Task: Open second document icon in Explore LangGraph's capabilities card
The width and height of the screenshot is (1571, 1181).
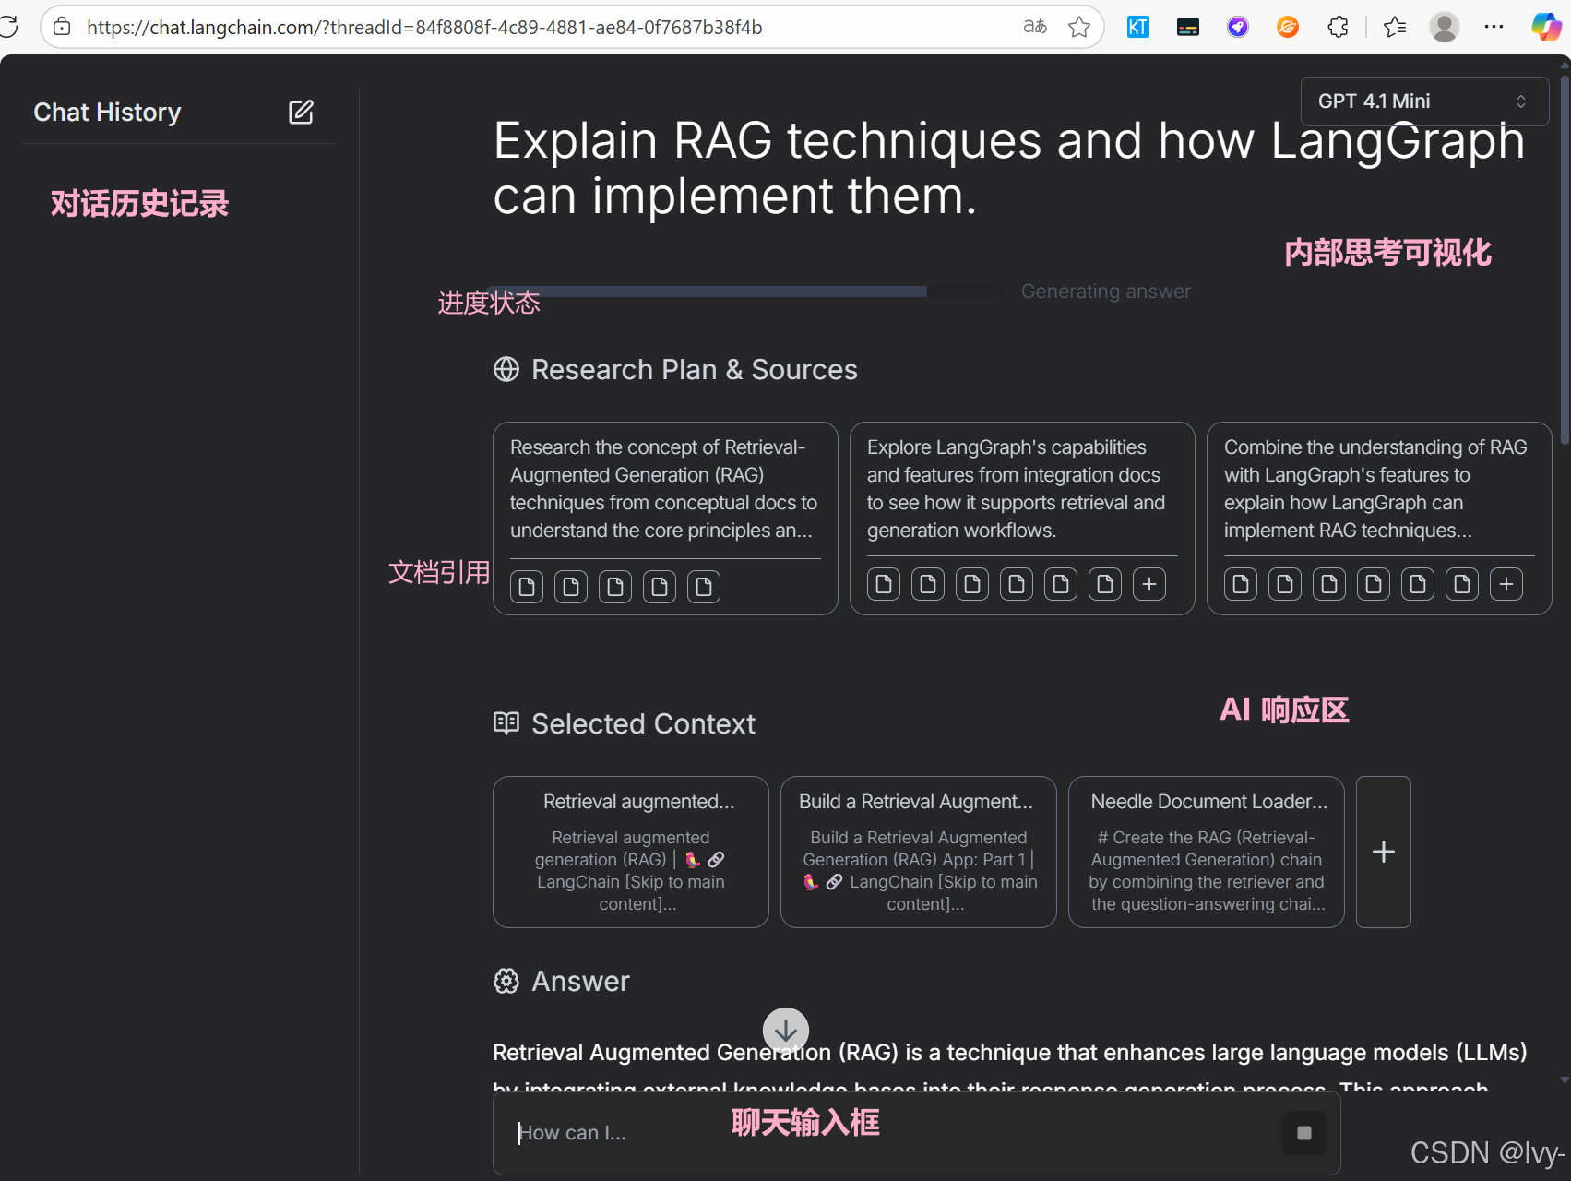Action: click(928, 584)
